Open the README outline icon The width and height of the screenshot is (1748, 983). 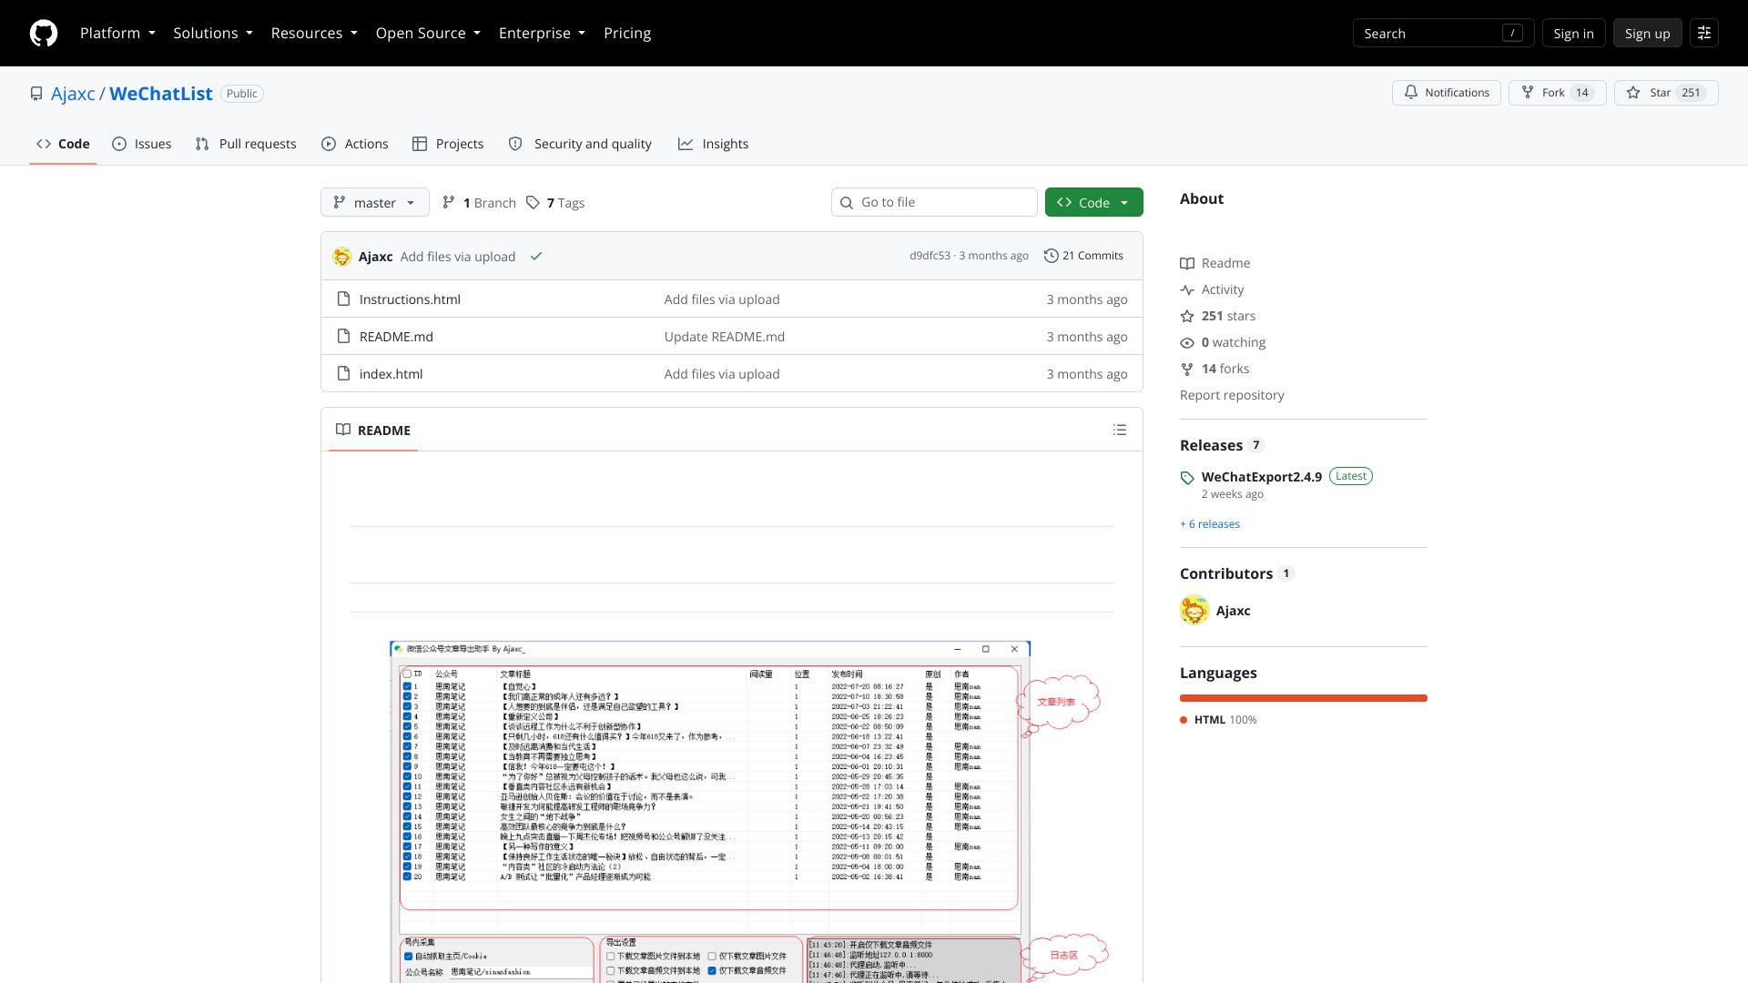[x=1120, y=430]
